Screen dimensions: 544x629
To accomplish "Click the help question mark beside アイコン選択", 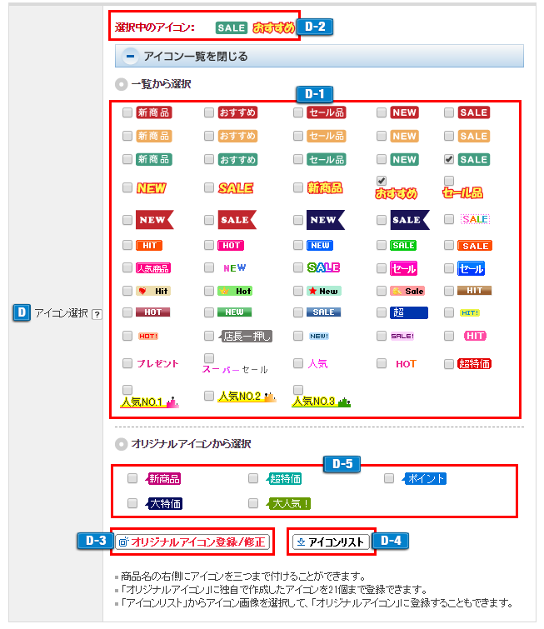I will (x=97, y=314).
